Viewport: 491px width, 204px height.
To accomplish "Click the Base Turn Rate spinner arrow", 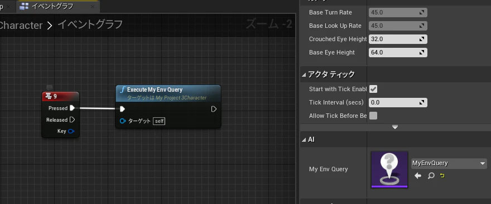I will pyautogui.click(x=422, y=12).
